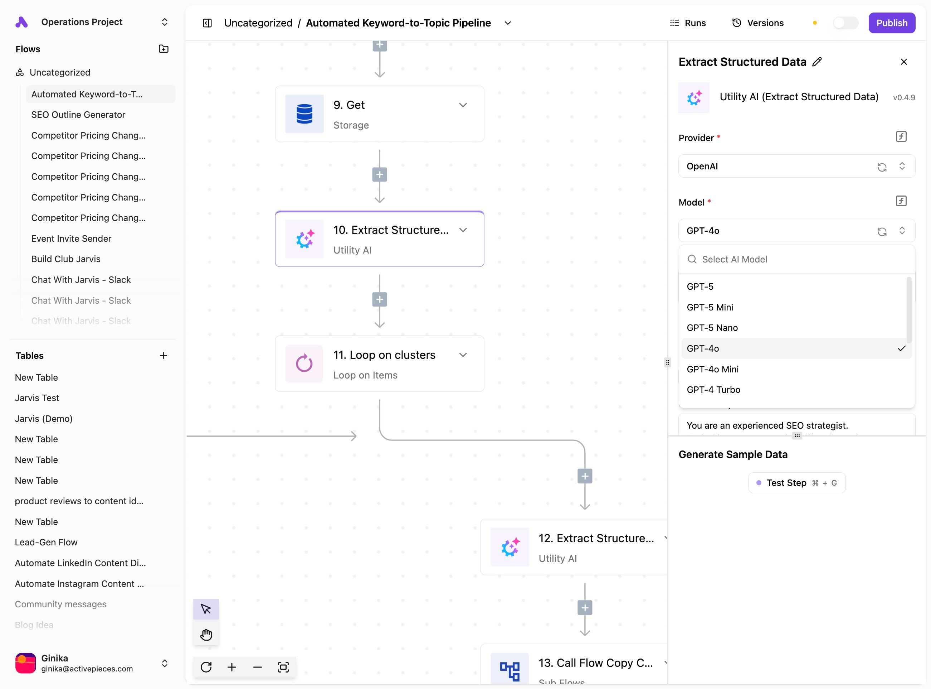The height and width of the screenshot is (689, 931).
Task: Select the pointer cursor tool
Action: pos(206,609)
